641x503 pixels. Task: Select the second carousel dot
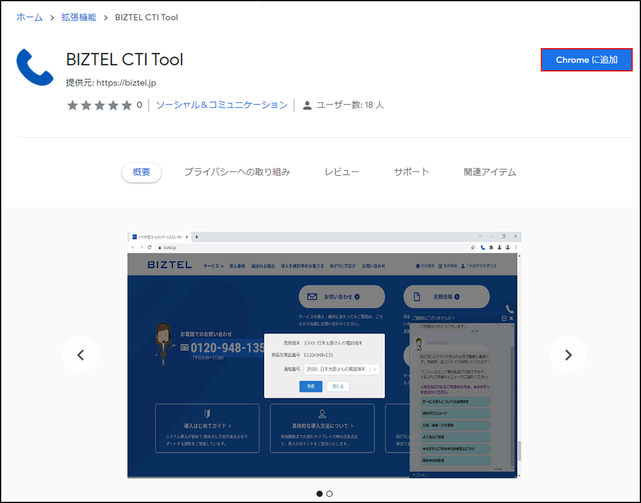(330, 494)
